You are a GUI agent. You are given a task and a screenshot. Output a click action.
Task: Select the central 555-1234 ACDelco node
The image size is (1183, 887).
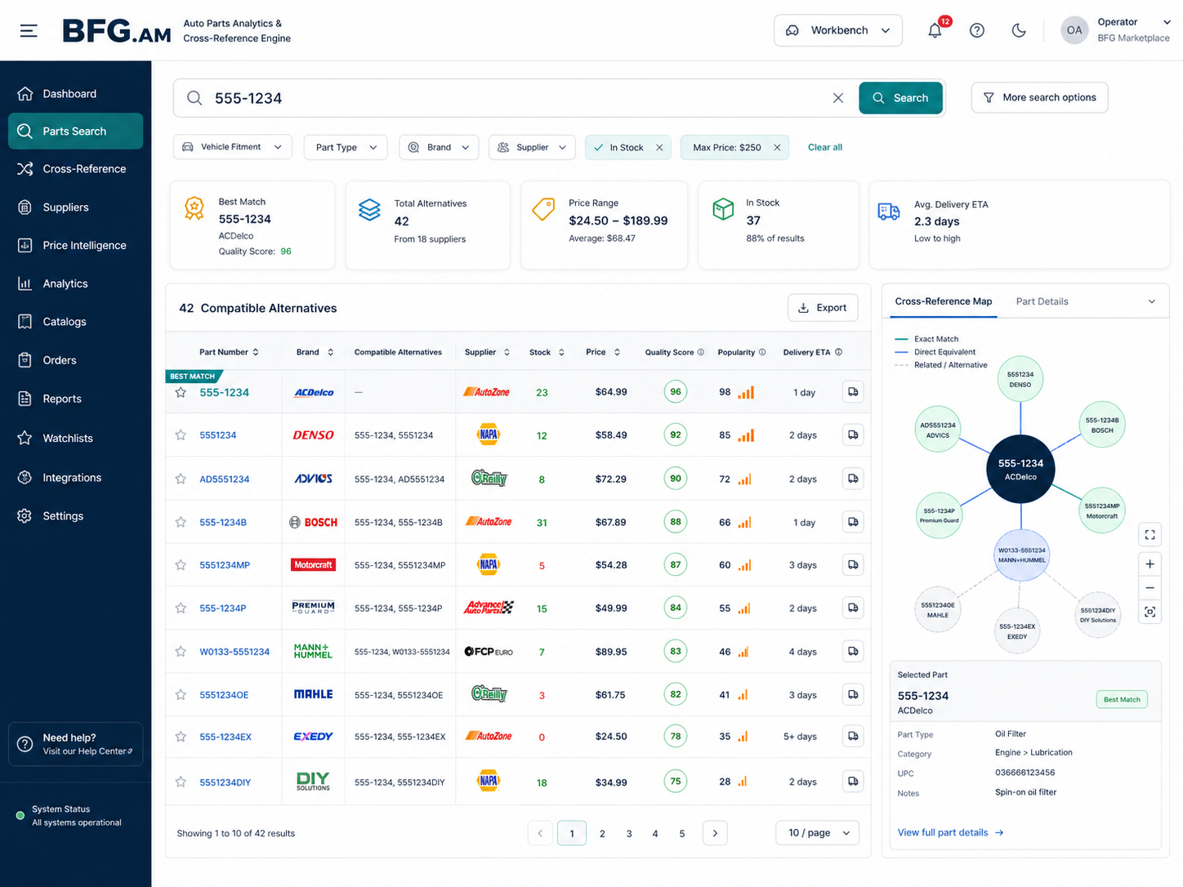[x=1020, y=469]
